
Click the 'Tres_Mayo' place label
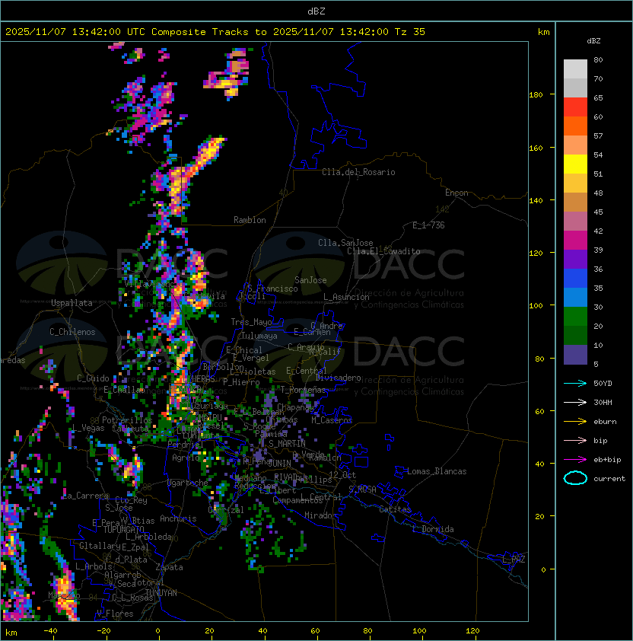(251, 322)
